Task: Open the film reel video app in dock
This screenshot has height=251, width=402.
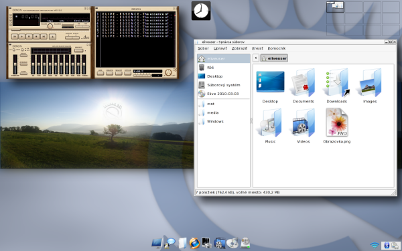Action: 220,243
